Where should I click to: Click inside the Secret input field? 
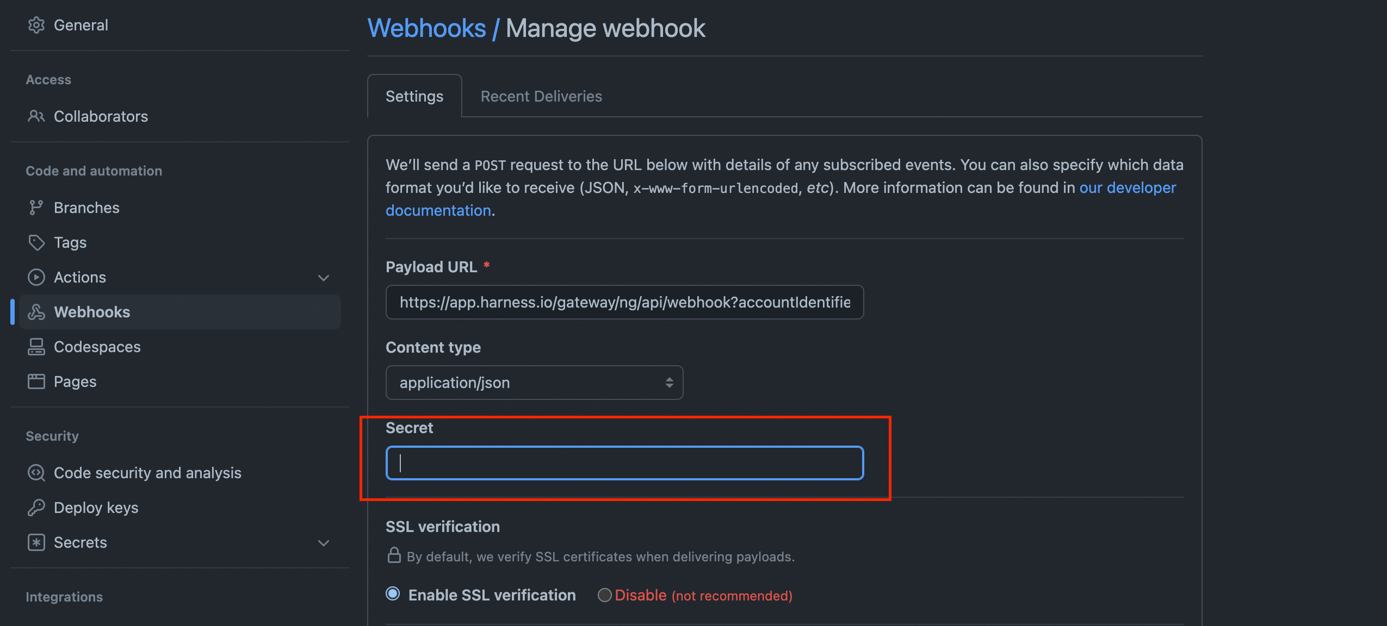623,463
